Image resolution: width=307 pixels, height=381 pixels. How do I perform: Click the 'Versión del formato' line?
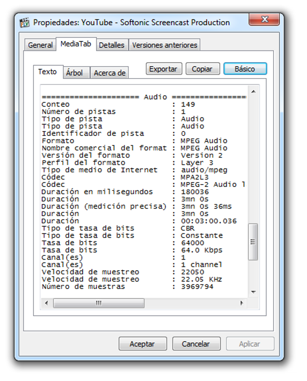[132, 155]
